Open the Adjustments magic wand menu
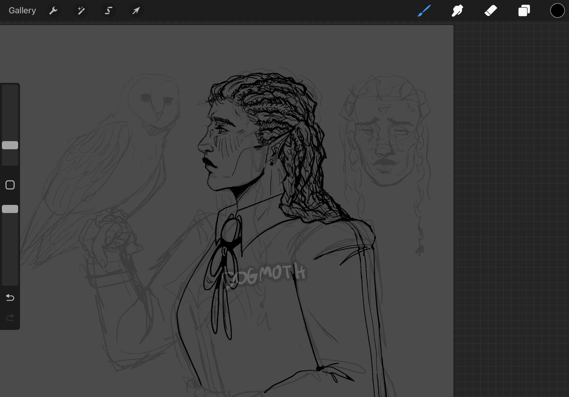This screenshot has width=569, height=397. [x=81, y=10]
